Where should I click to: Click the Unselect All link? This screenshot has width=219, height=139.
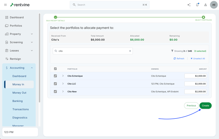(198, 59)
